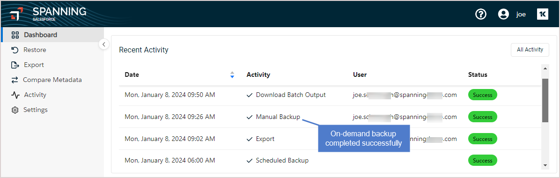
Task: Open the Kaseya K icon
Action: tap(543, 15)
